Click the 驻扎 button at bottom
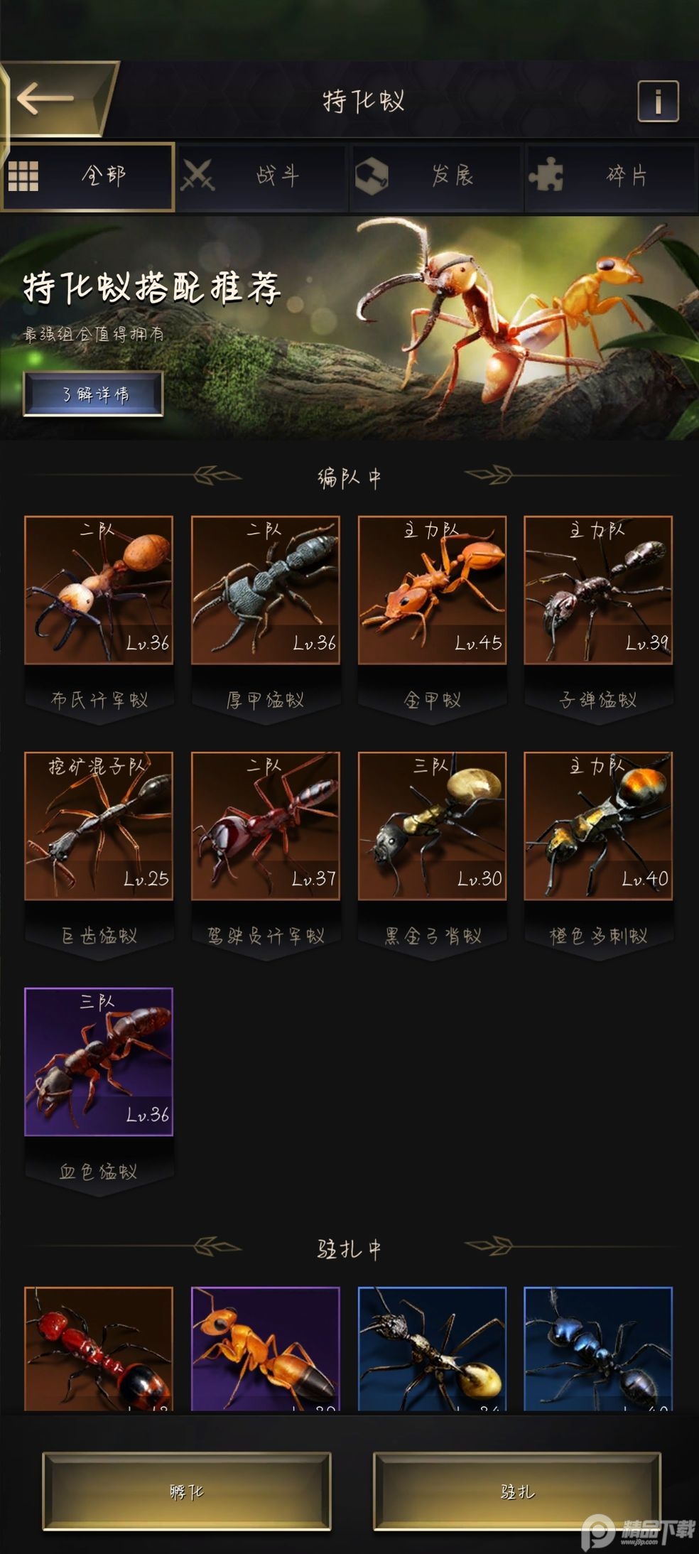 pos(517,1491)
